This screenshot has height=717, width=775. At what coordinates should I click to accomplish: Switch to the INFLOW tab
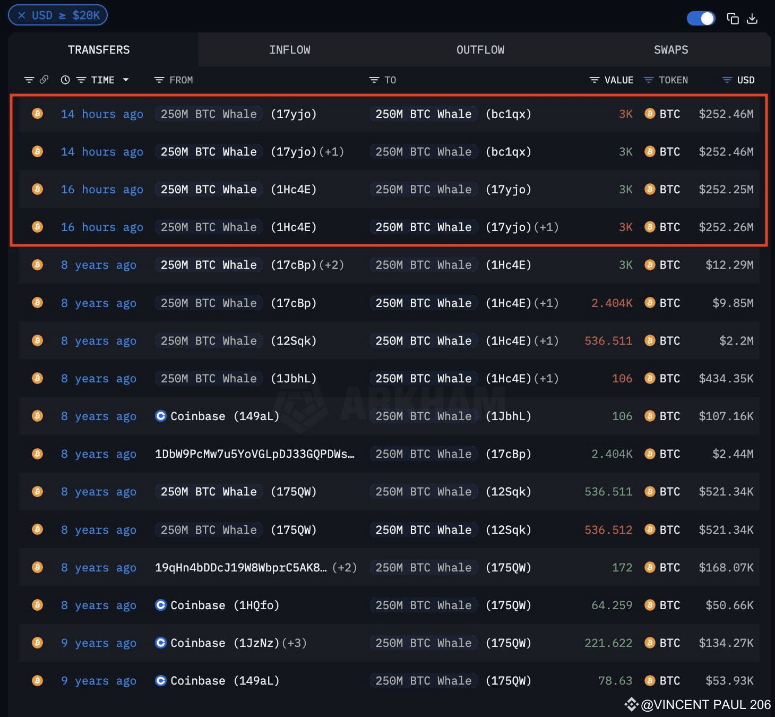[x=290, y=49]
